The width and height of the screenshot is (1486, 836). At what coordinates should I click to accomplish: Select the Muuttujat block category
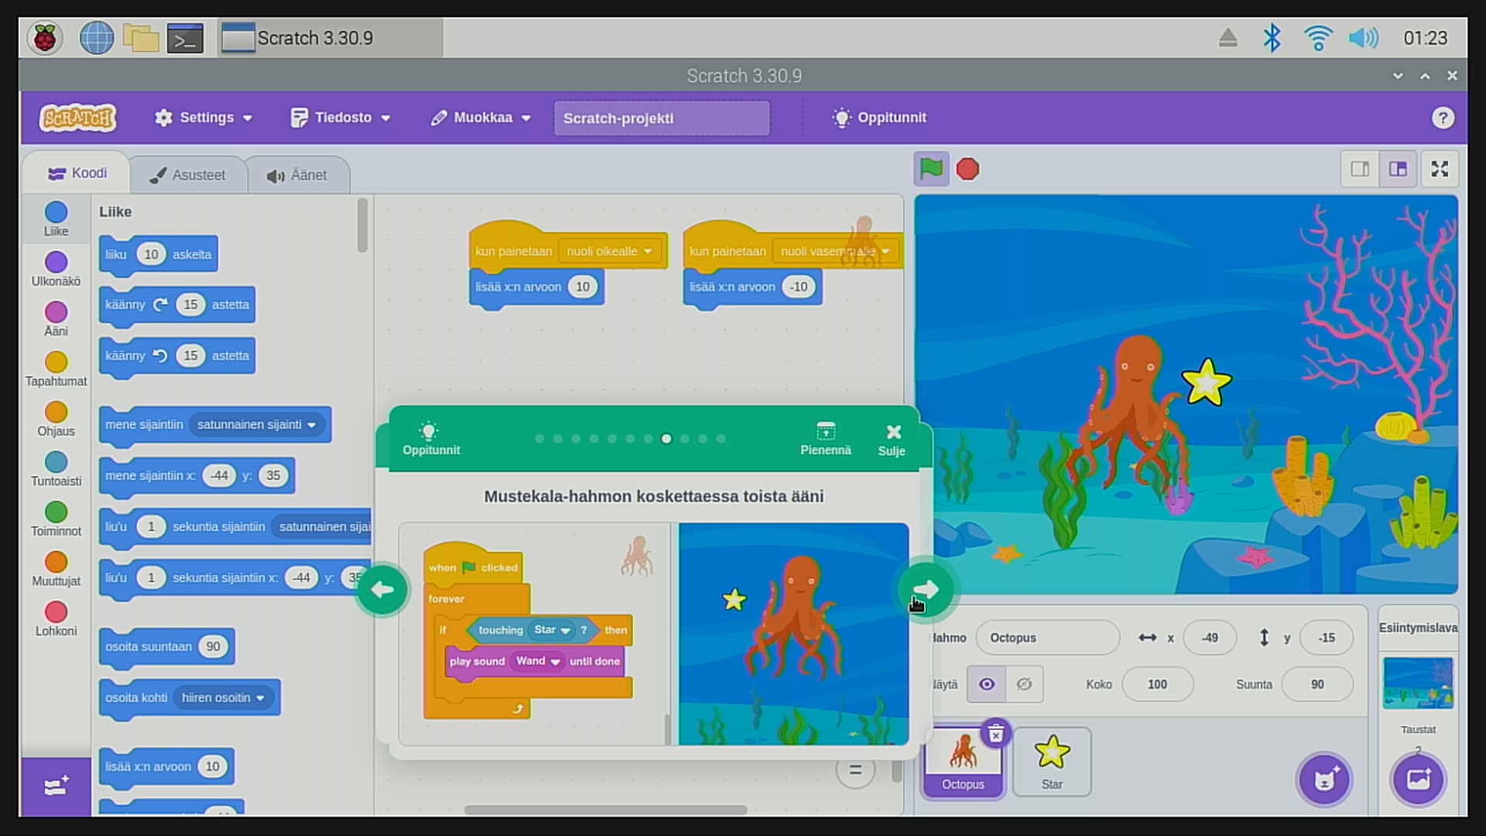click(56, 569)
